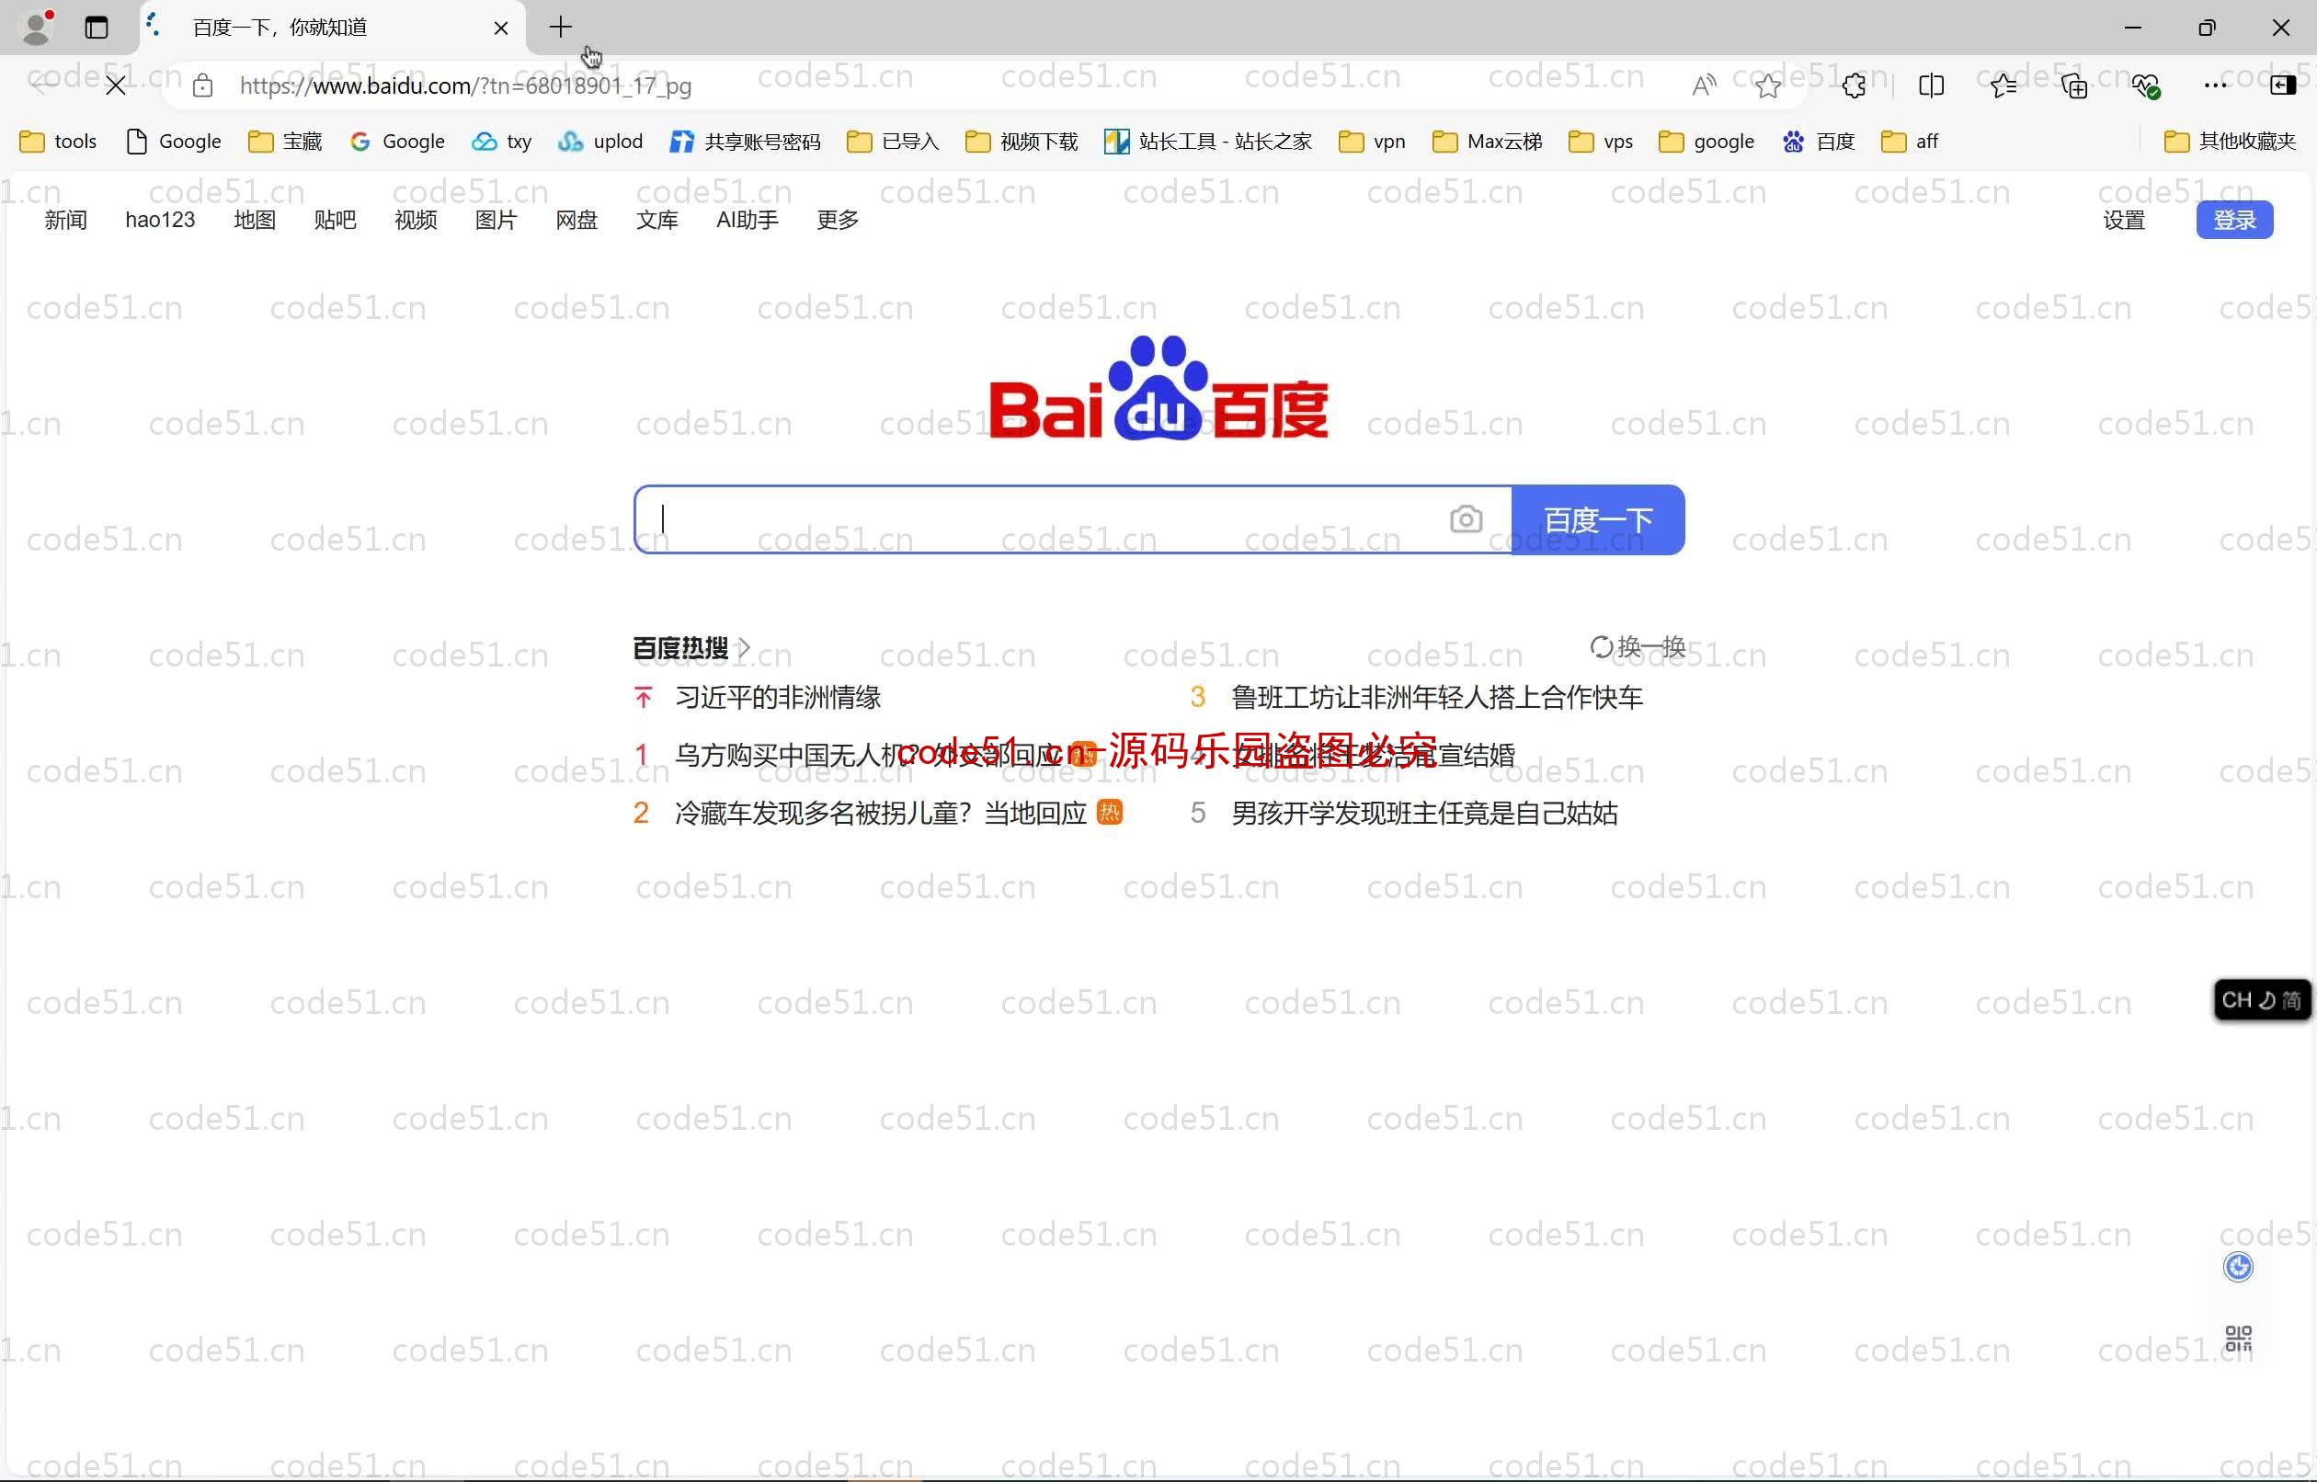The height and width of the screenshot is (1482, 2317).
Task: Open 视频 nav link
Action: point(416,221)
